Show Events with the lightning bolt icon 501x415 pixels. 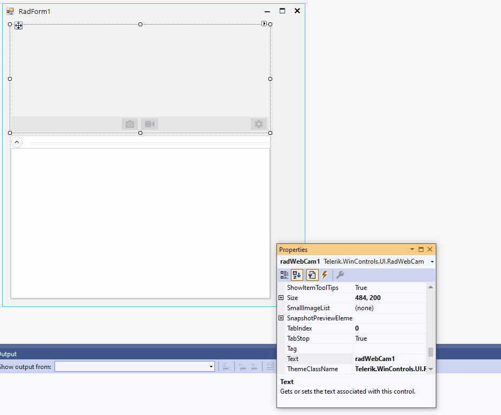325,275
